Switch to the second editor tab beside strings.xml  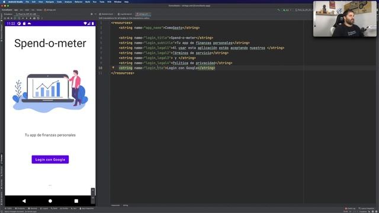[125, 14]
